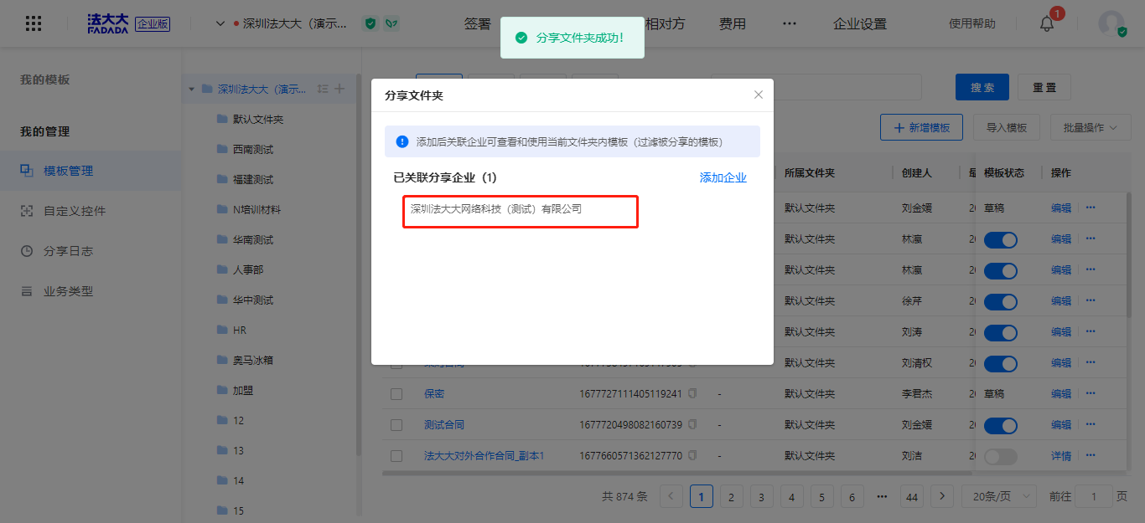Screen dimensions: 1145x523
Task: Go to page 44
Action: pos(912,496)
